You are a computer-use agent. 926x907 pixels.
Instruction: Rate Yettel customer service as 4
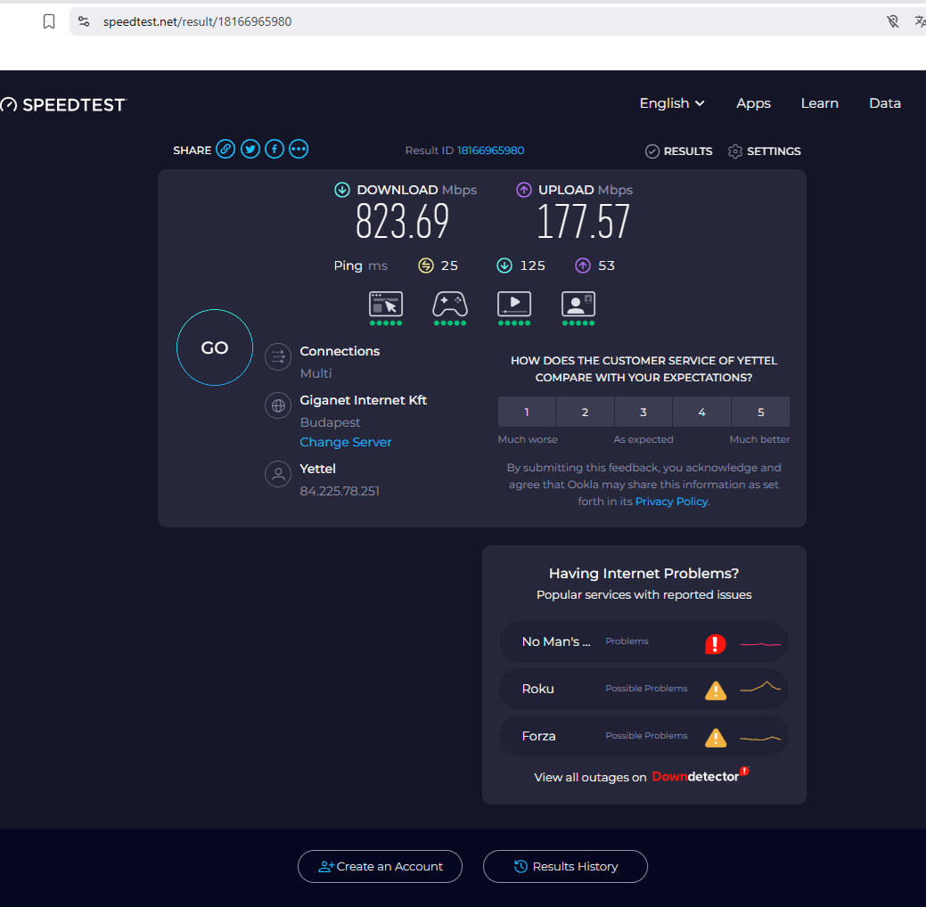pos(702,412)
